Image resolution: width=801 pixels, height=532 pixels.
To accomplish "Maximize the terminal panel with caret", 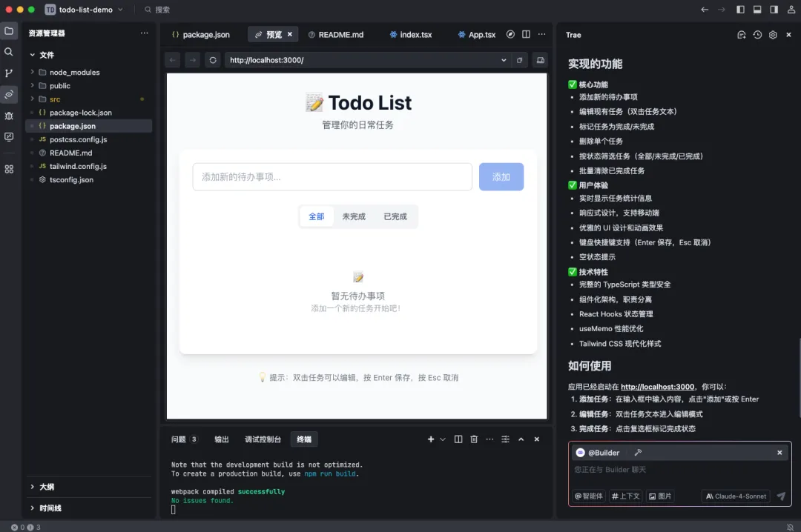I will (x=521, y=439).
